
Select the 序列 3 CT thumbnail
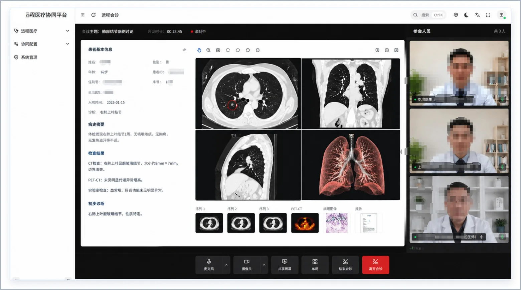[x=273, y=223]
